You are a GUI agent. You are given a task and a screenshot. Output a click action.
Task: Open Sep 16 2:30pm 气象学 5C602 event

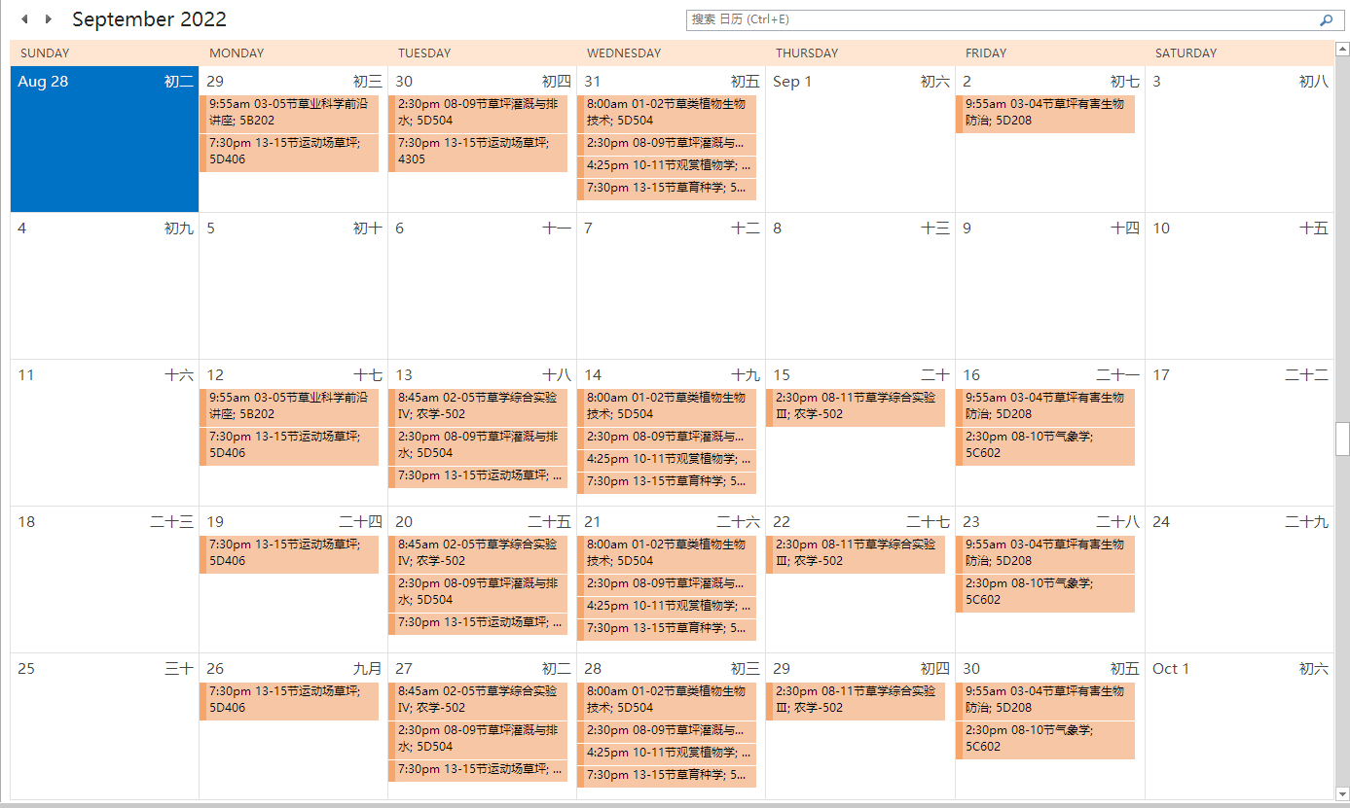pos(1045,445)
